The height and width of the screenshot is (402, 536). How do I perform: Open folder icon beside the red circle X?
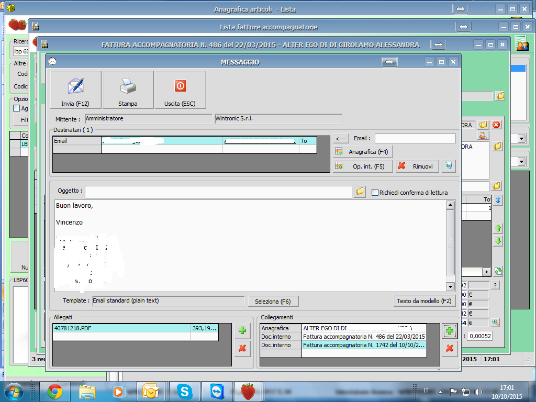[483, 125]
